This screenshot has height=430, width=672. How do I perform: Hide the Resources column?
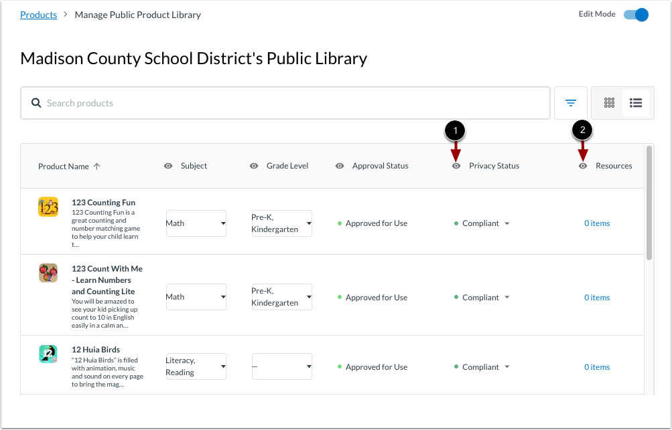pyautogui.click(x=582, y=165)
